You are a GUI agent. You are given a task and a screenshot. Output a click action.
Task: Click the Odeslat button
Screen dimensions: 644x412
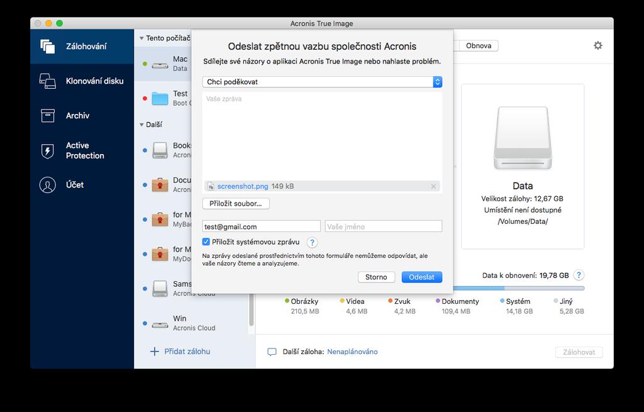422,277
